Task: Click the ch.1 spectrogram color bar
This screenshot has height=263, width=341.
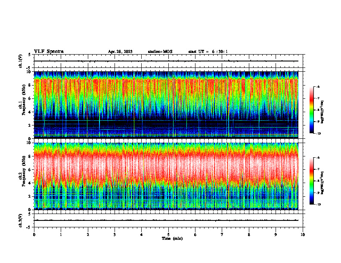Action: (311, 110)
